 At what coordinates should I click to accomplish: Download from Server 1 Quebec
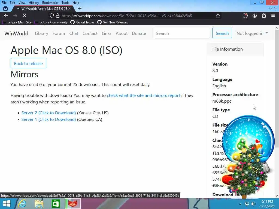click(48, 119)
